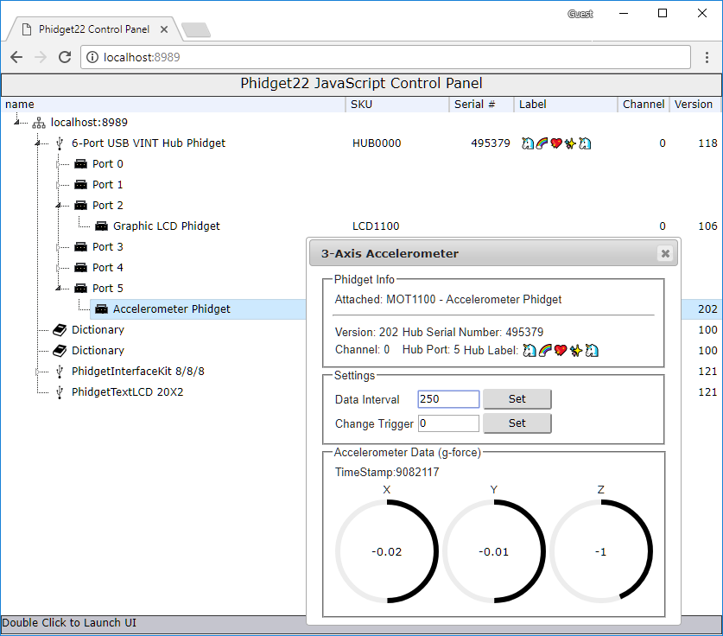
Task: Click the first Dictionary book icon
Action: 60,330
